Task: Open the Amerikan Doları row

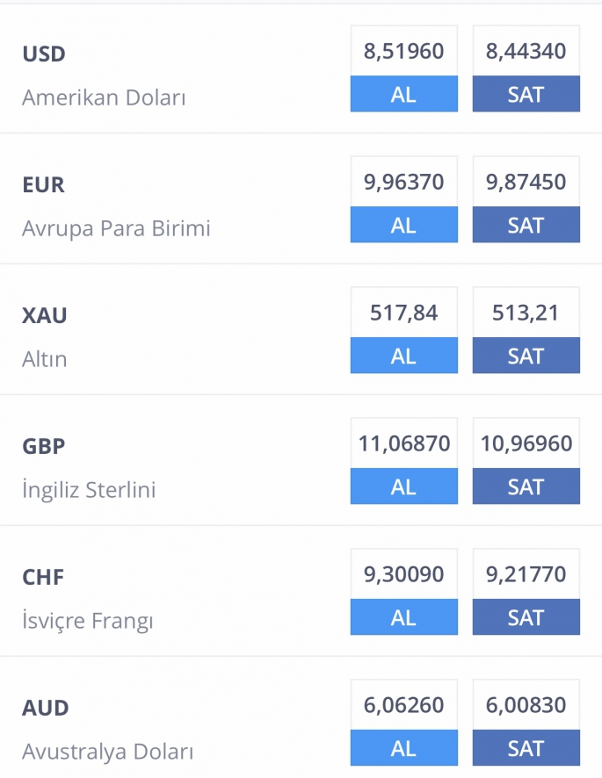Action: [301, 68]
